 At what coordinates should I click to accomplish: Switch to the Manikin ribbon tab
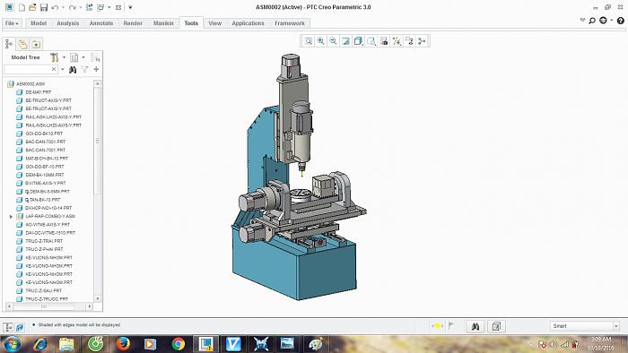pos(163,23)
